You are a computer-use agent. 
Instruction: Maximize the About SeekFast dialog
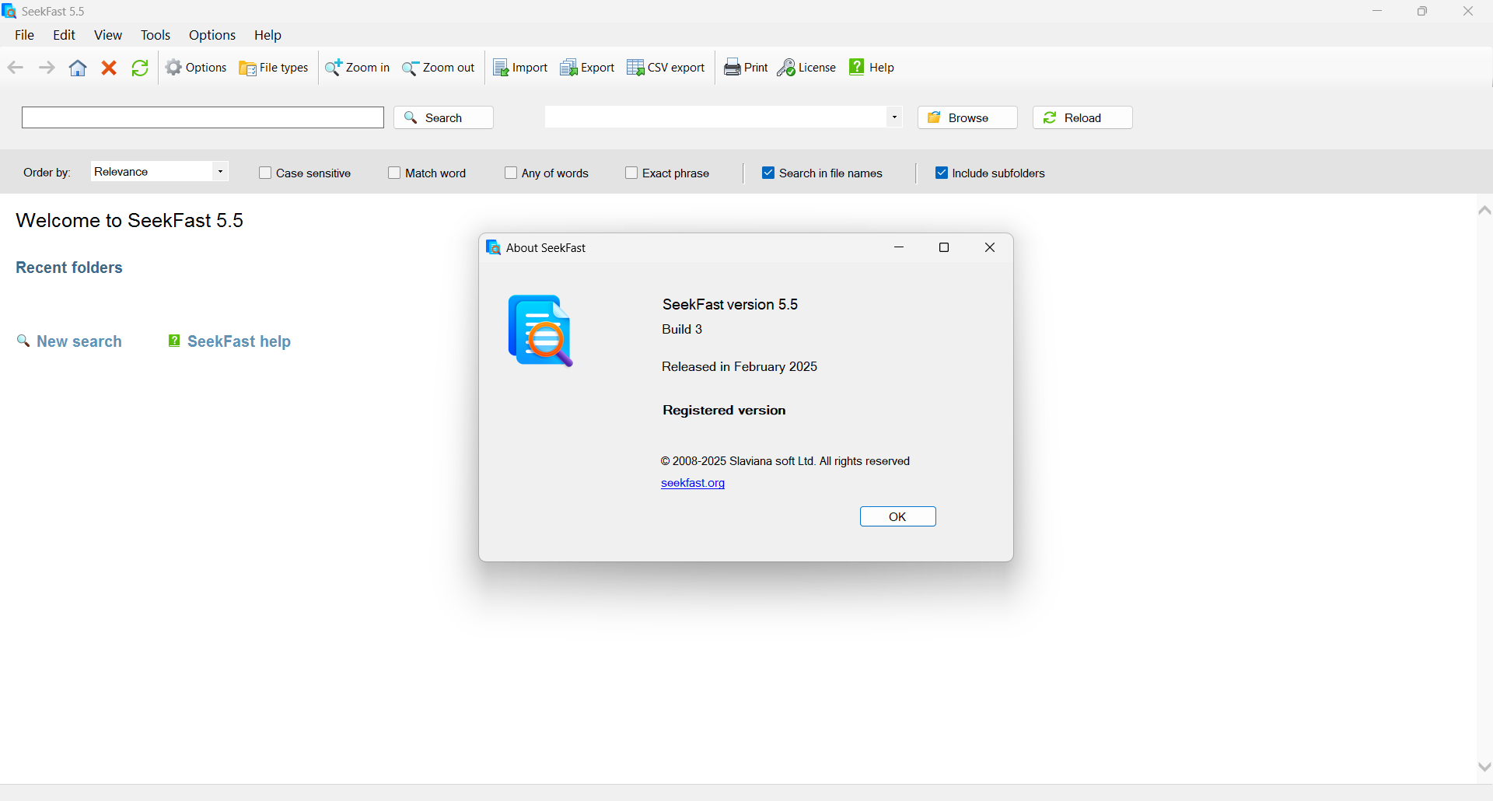point(944,247)
